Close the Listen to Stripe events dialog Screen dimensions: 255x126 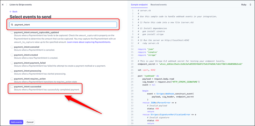click(2, 5)
